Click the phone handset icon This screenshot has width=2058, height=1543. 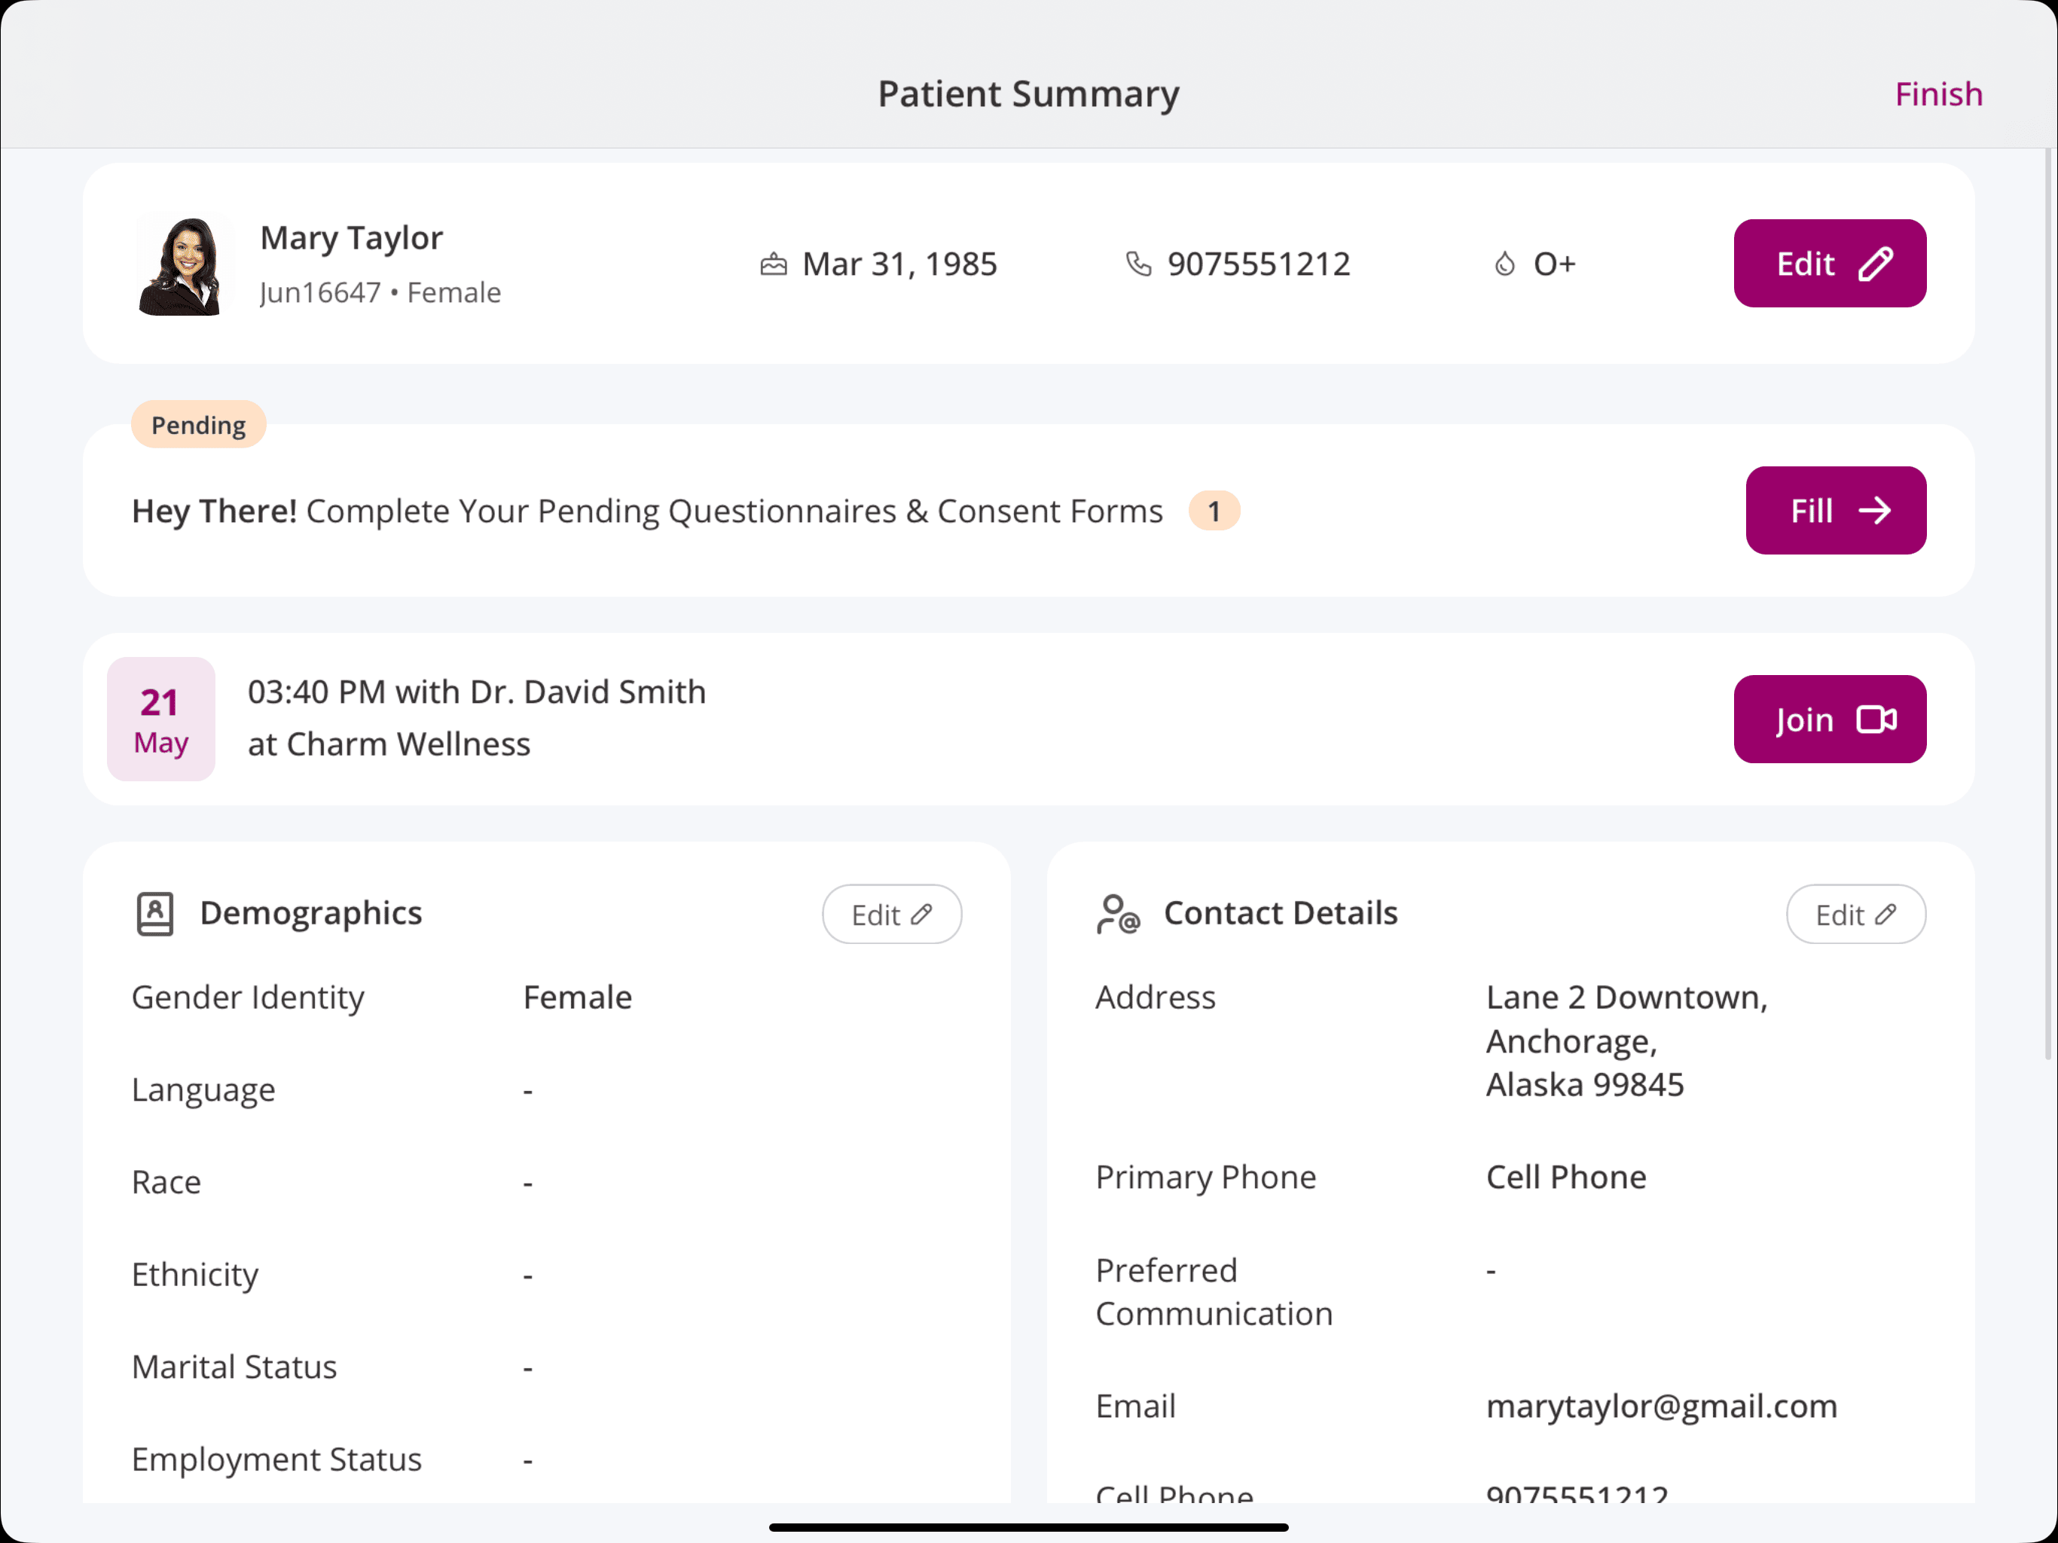(1138, 264)
